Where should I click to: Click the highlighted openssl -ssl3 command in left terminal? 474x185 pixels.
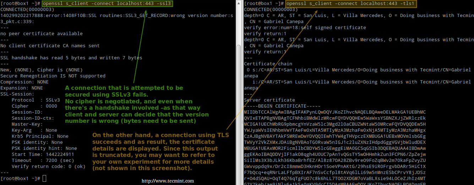[107, 4]
